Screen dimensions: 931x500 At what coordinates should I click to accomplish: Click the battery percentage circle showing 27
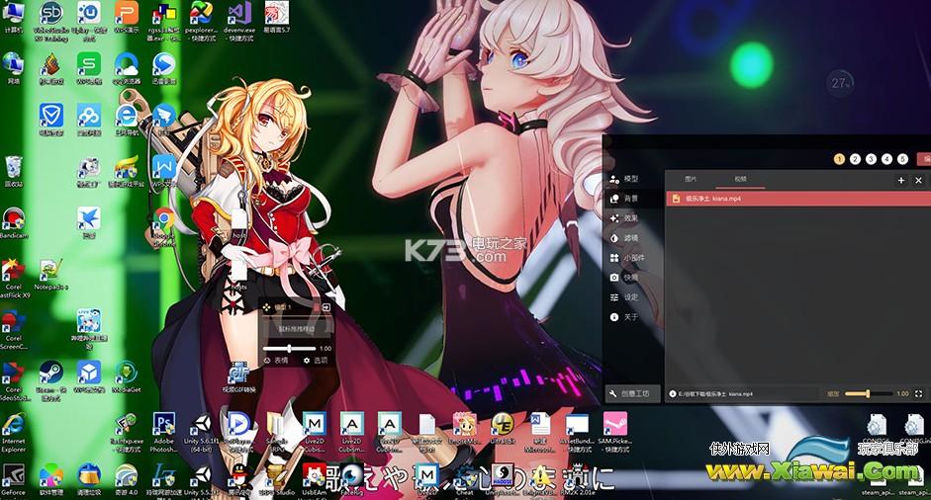click(x=841, y=83)
